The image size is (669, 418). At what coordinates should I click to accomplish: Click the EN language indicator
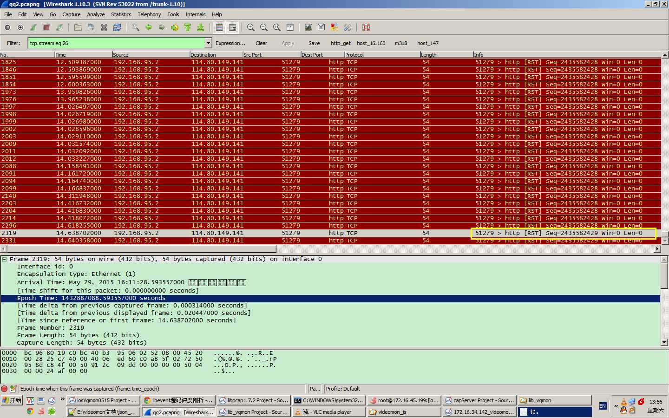(x=603, y=406)
